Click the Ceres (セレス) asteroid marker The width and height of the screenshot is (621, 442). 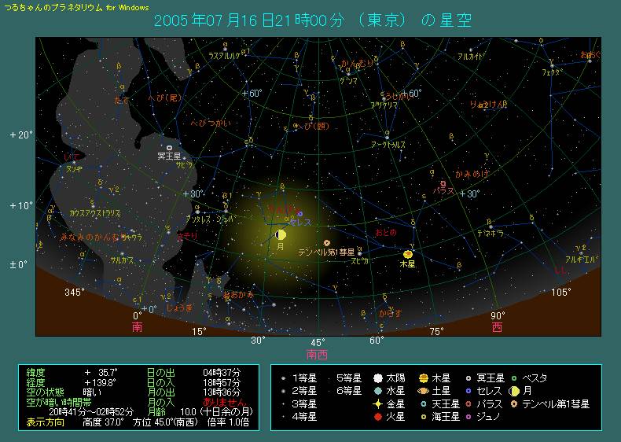(299, 214)
